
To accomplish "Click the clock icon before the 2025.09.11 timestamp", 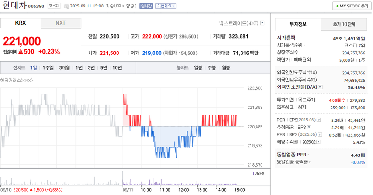I will coord(67,6).
